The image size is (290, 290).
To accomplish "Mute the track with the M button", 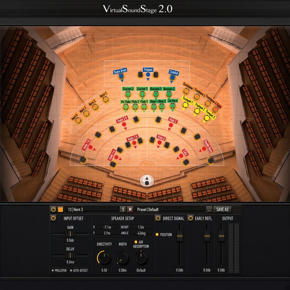I will pos(130,209).
